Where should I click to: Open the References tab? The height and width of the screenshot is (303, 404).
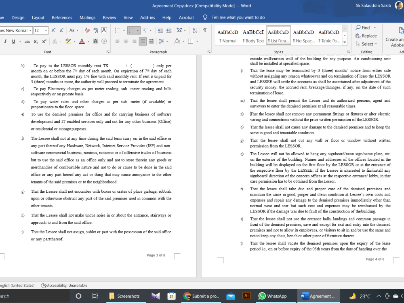[62, 17]
